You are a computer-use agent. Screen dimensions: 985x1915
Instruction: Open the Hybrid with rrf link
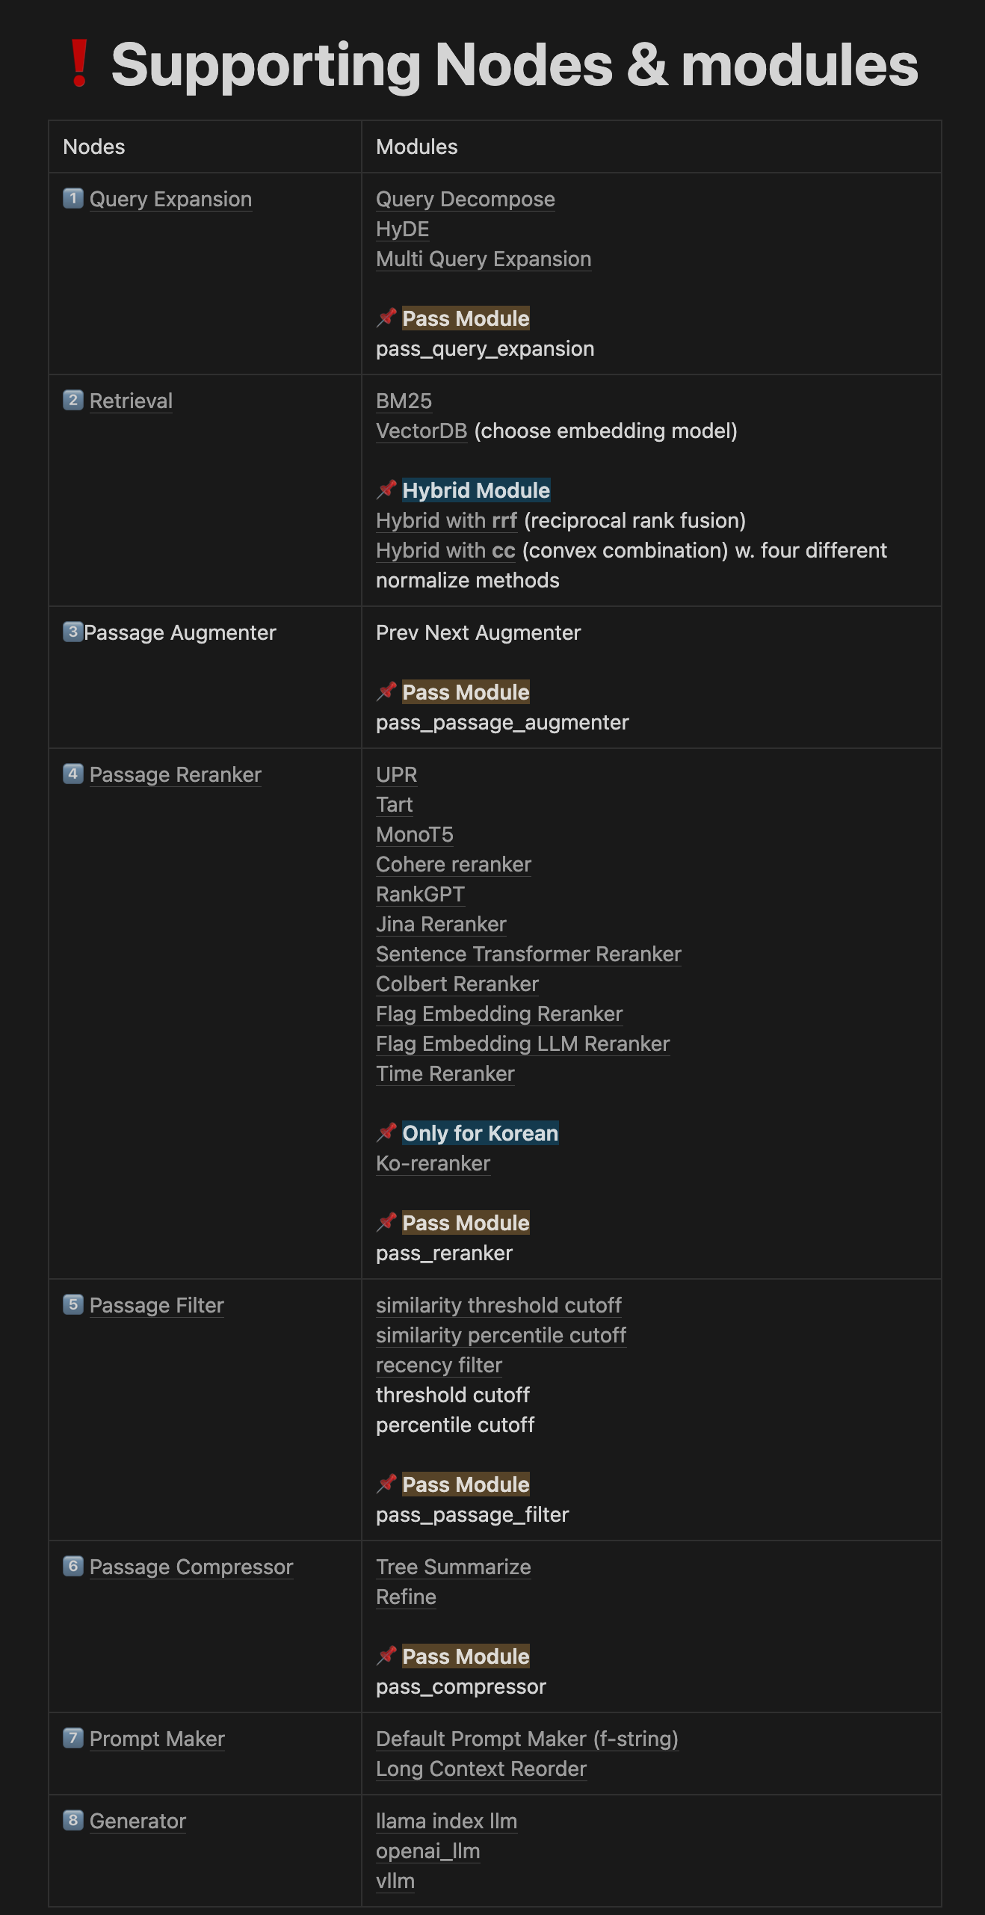click(x=447, y=521)
